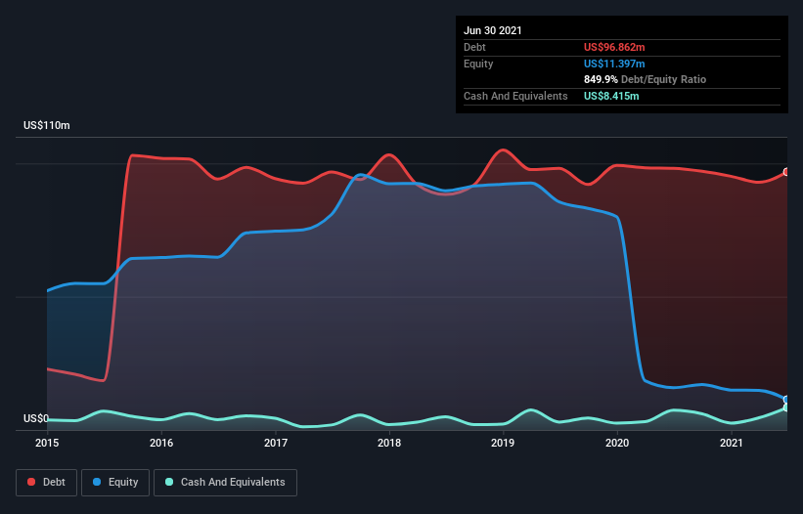Click the tooltip Equity row label
803x514 pixels.
[x=478, y=64]
